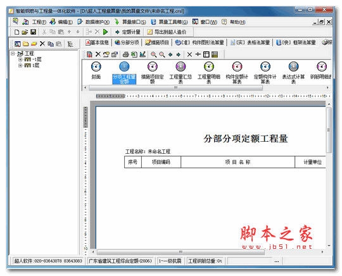Export report to Excel icon
The image size is (342, 276).
point(134,54)
